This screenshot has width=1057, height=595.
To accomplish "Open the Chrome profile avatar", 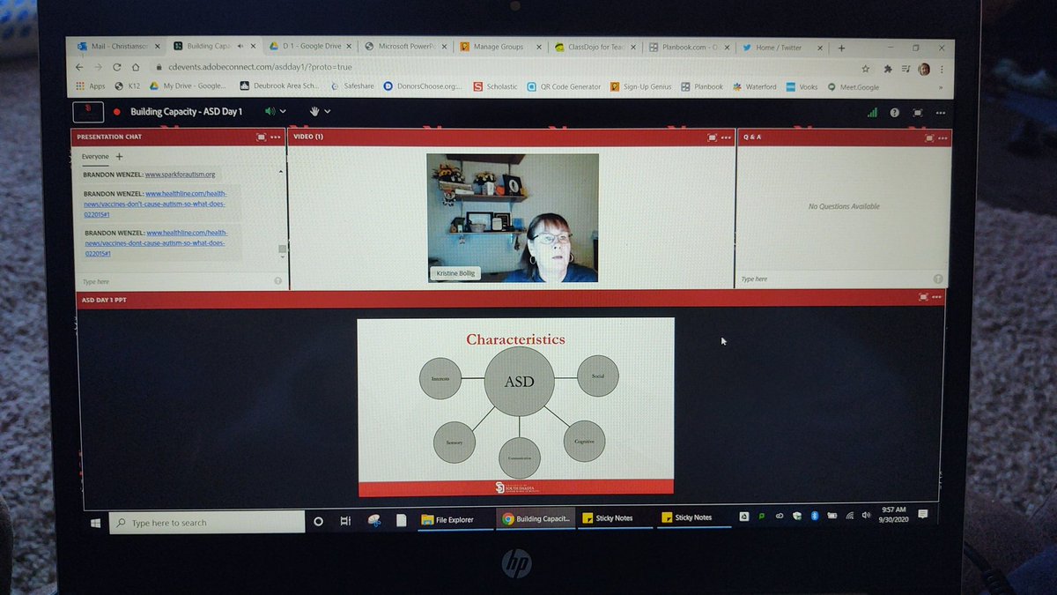I will (924, 69).
